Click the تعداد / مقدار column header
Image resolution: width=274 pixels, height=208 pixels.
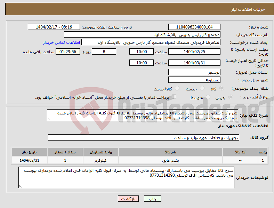pyautogui.click(x=65, y=152)
